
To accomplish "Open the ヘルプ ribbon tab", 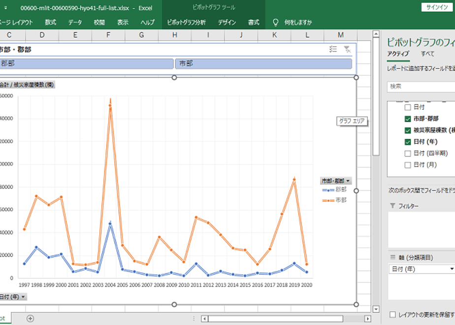I will tap(147, 22).
